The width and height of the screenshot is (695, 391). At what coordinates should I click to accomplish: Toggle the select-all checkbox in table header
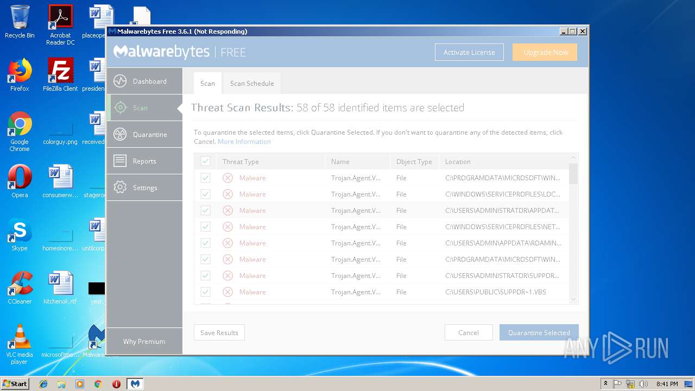205,161
